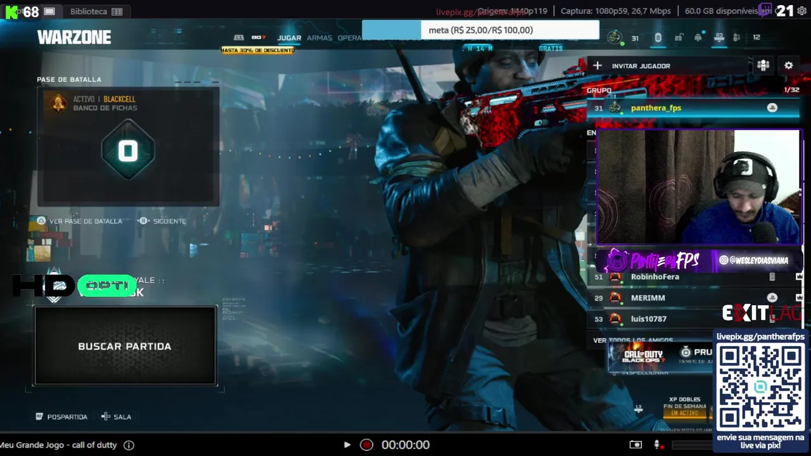This screenshot has width=811, height=456.
Task: Click the donation goal progress bar
Action: click(x=480, y=30)
